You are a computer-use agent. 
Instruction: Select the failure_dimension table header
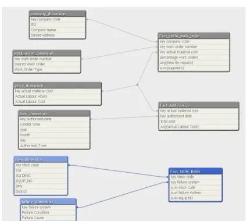(x=48, y=202)
